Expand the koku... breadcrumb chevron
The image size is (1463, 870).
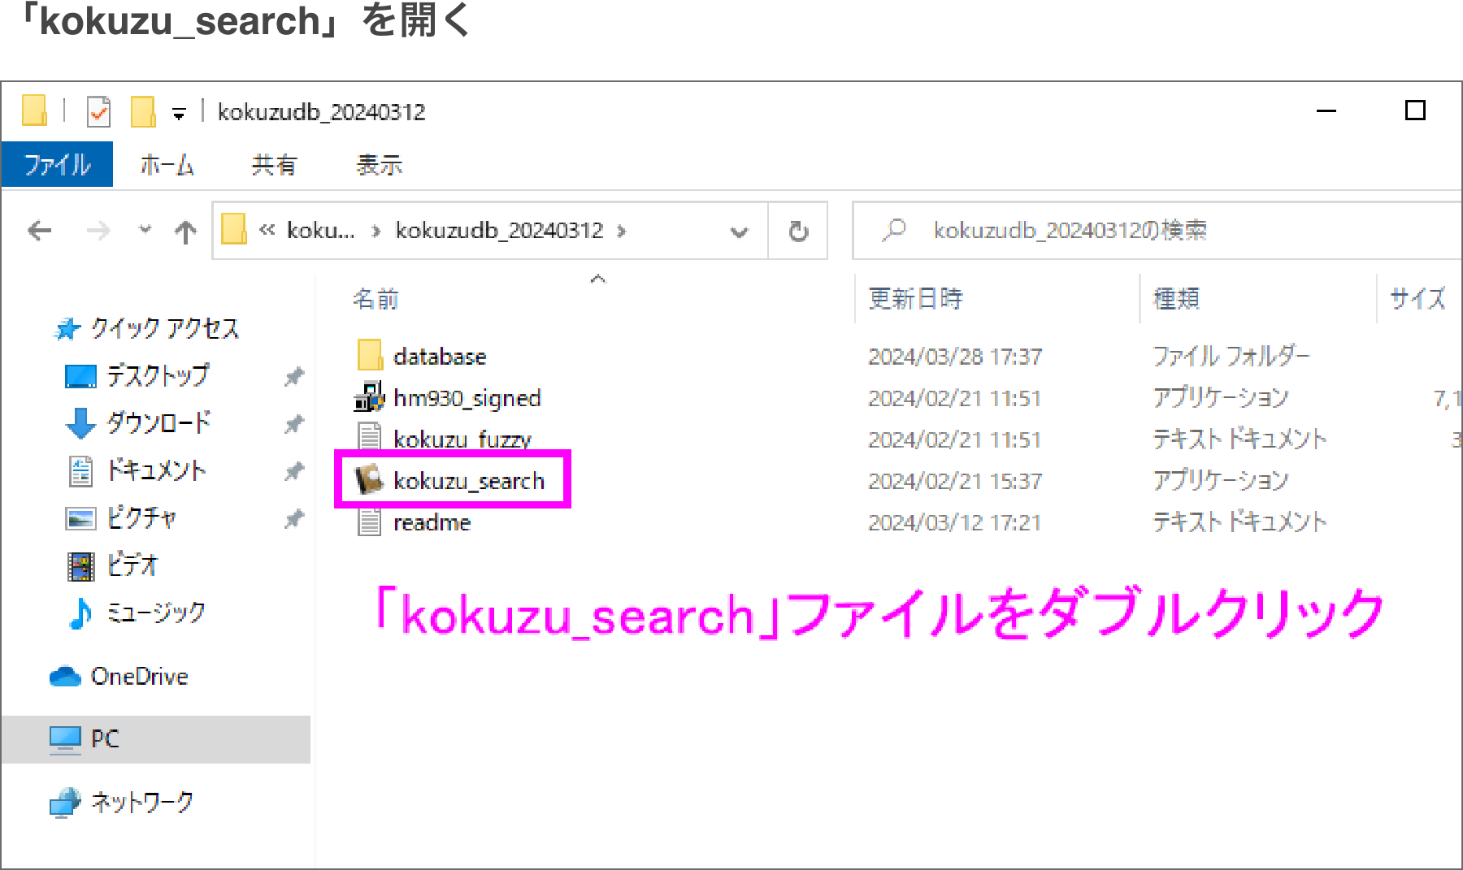(x=376, y=231)
